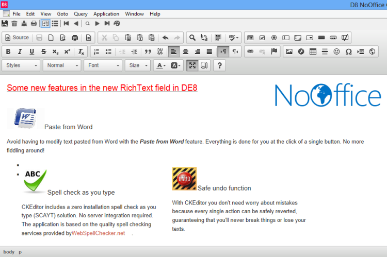Open the Smiley picker icon

(x=336, y=52)
